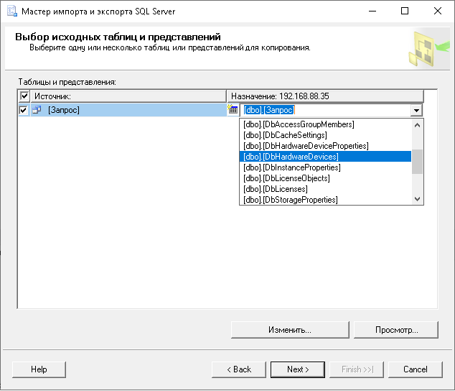Choose [dbo].[DbAccessGroupMembers] from list

point(299,124)
